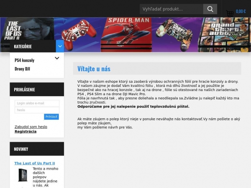Focus the heslo password field
Image resolution: width=251 pixels, height=188 pixels.
(37, 110)
